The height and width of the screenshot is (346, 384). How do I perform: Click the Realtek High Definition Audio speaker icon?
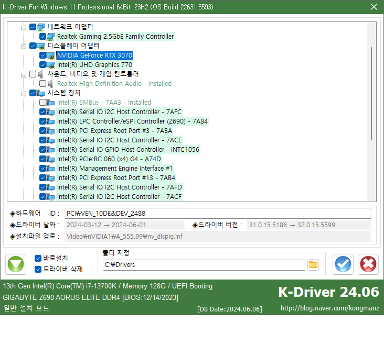(x=50, y=84)
